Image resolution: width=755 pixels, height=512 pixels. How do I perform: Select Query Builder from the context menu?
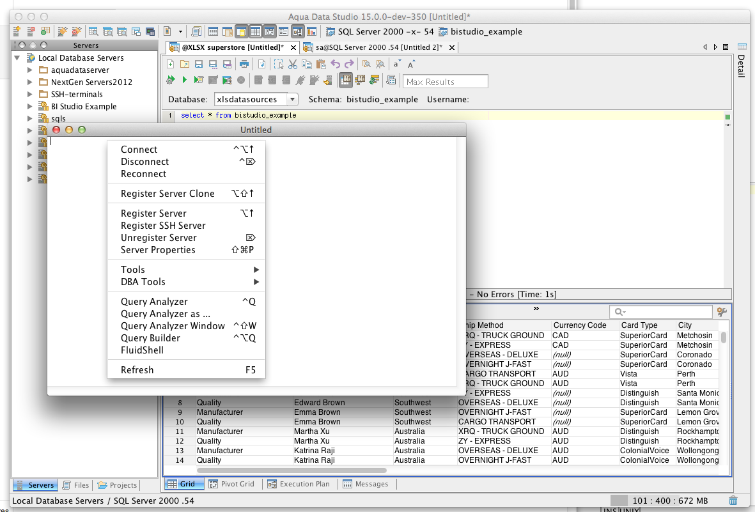150,338
